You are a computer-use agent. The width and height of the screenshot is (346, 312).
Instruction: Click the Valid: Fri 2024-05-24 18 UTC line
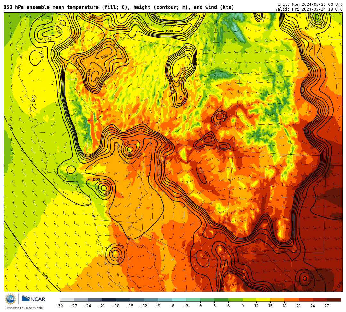tap(309, 9)
